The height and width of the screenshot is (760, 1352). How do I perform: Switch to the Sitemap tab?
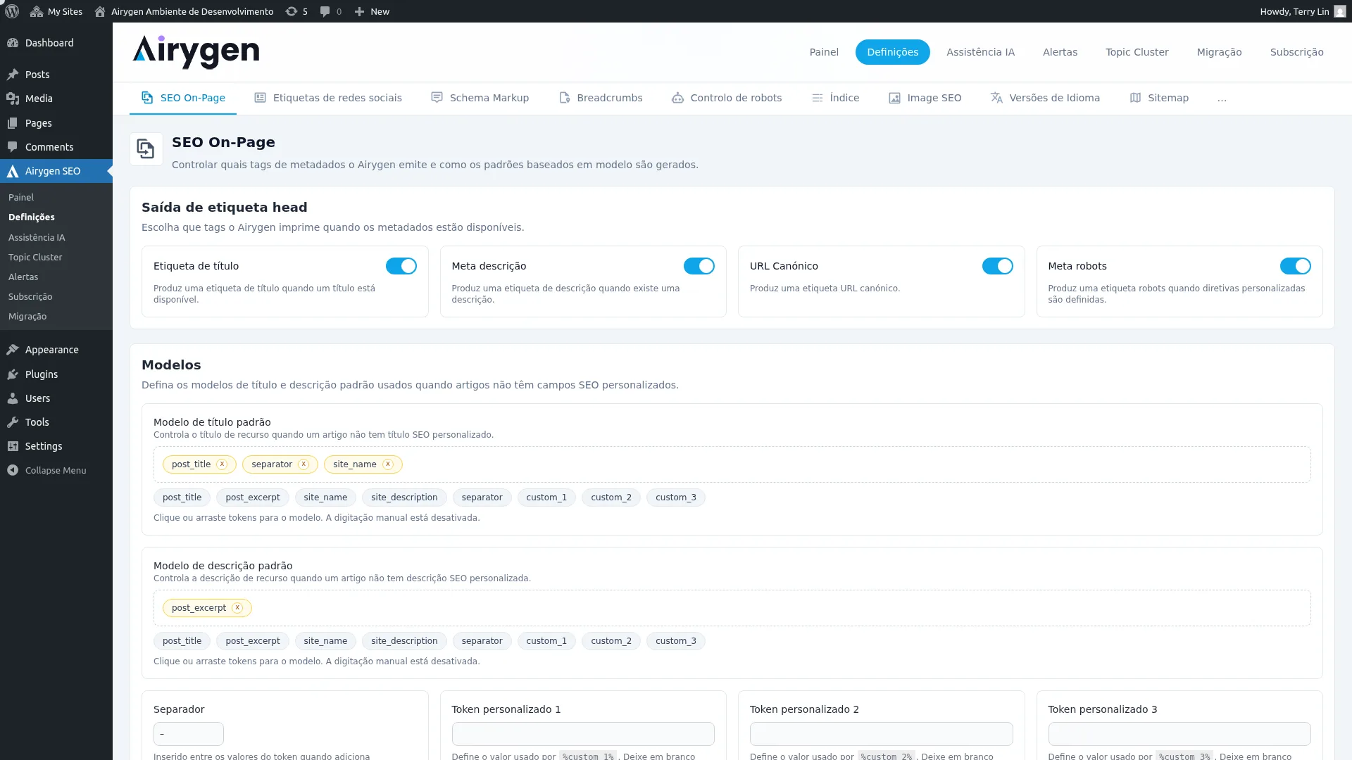click(1160, 98)
